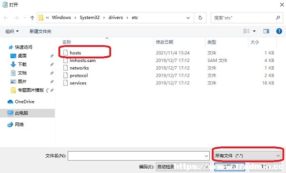Viewport: 286px width, 173px height.
Task: Select the networks file
Action: 79,68
